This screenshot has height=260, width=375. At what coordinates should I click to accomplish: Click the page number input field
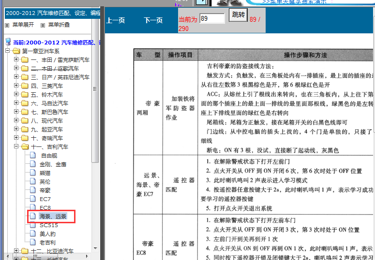212,19
